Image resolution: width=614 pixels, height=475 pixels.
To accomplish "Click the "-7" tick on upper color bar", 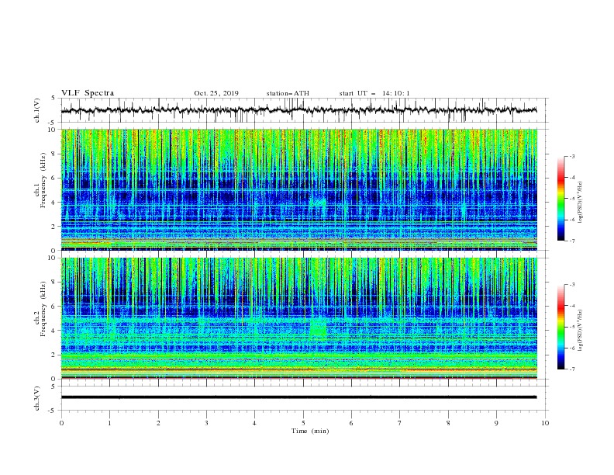I will coord(572,241).
